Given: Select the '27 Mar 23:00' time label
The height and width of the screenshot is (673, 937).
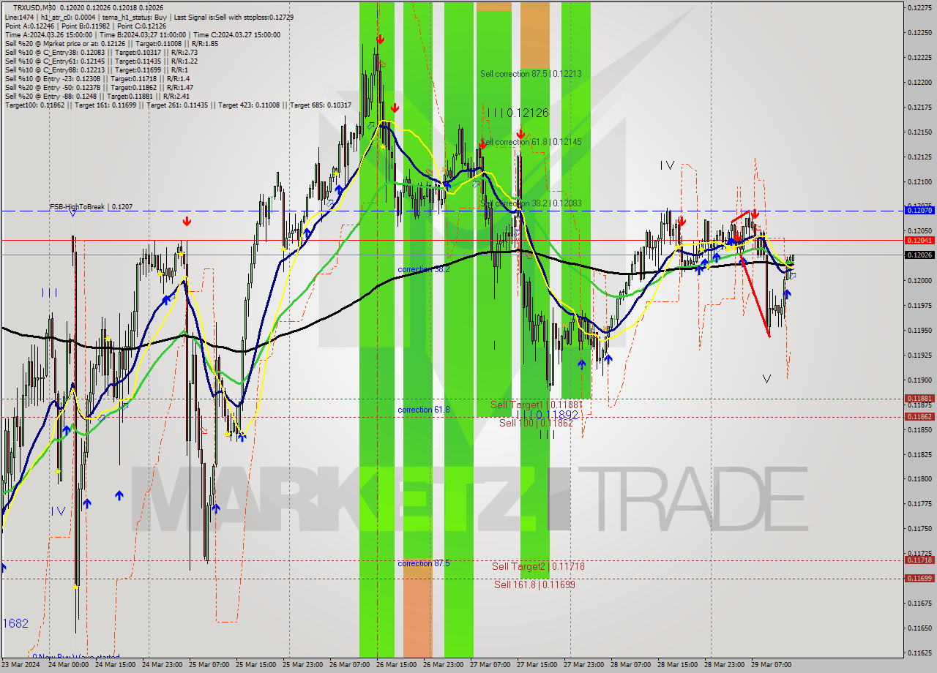Looking at the screenshot, I should coord(583,665).
